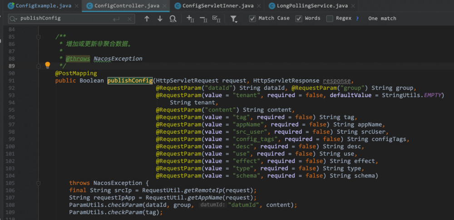This screenshot has width=454, height=220.
Task: Click the regex help question mark
Action: [x=357, y=19]
